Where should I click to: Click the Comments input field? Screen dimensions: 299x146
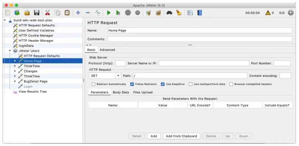click(200, 39)
